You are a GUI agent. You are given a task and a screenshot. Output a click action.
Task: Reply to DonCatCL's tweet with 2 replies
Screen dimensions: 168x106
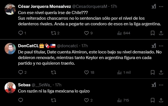pos(22,72)
